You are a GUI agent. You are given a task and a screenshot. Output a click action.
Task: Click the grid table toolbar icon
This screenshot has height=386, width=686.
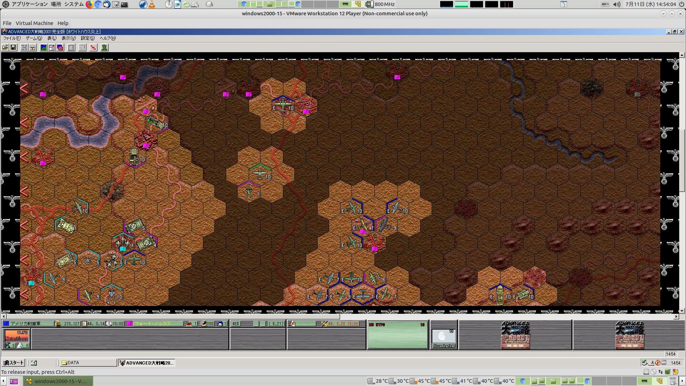[71, 48]
